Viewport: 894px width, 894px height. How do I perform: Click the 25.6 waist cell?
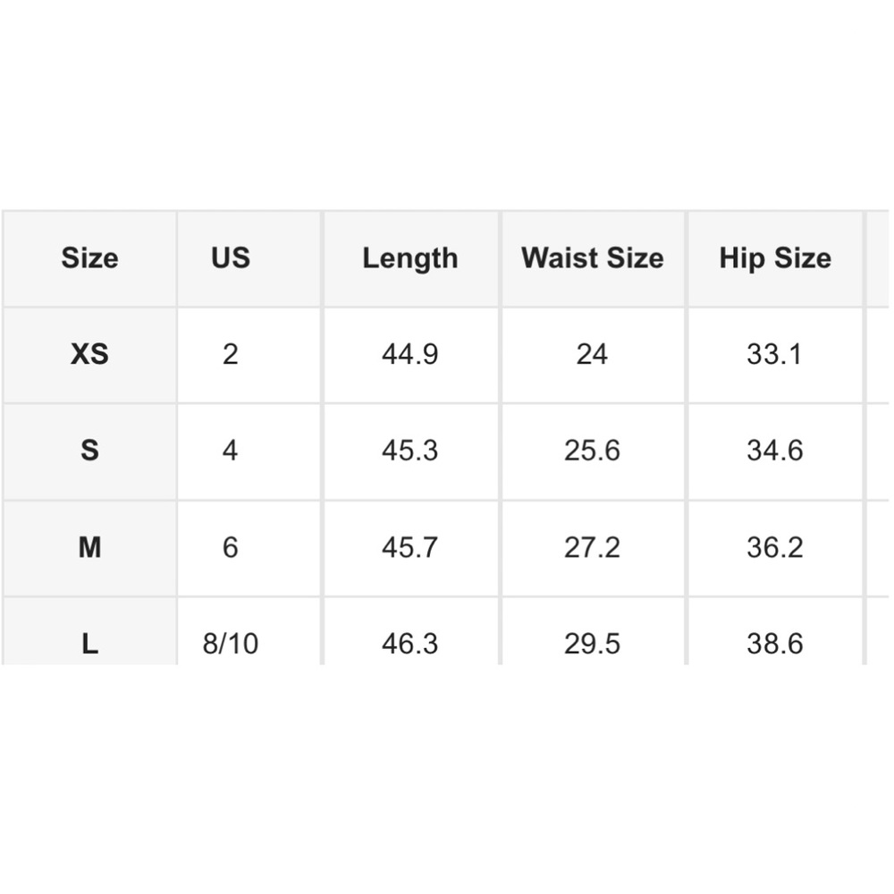point(593,451)
